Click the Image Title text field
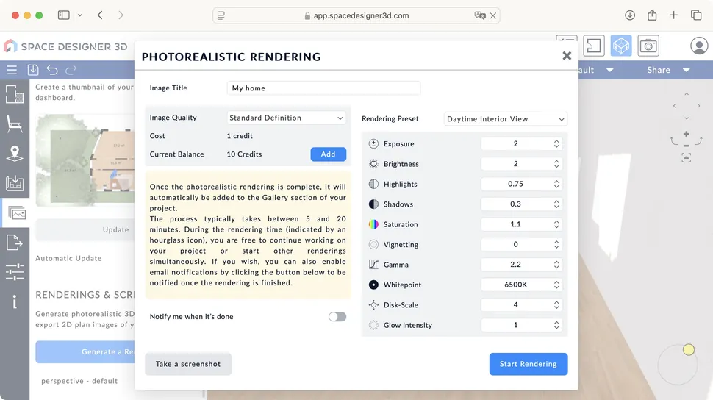 [x=323, y=88]
